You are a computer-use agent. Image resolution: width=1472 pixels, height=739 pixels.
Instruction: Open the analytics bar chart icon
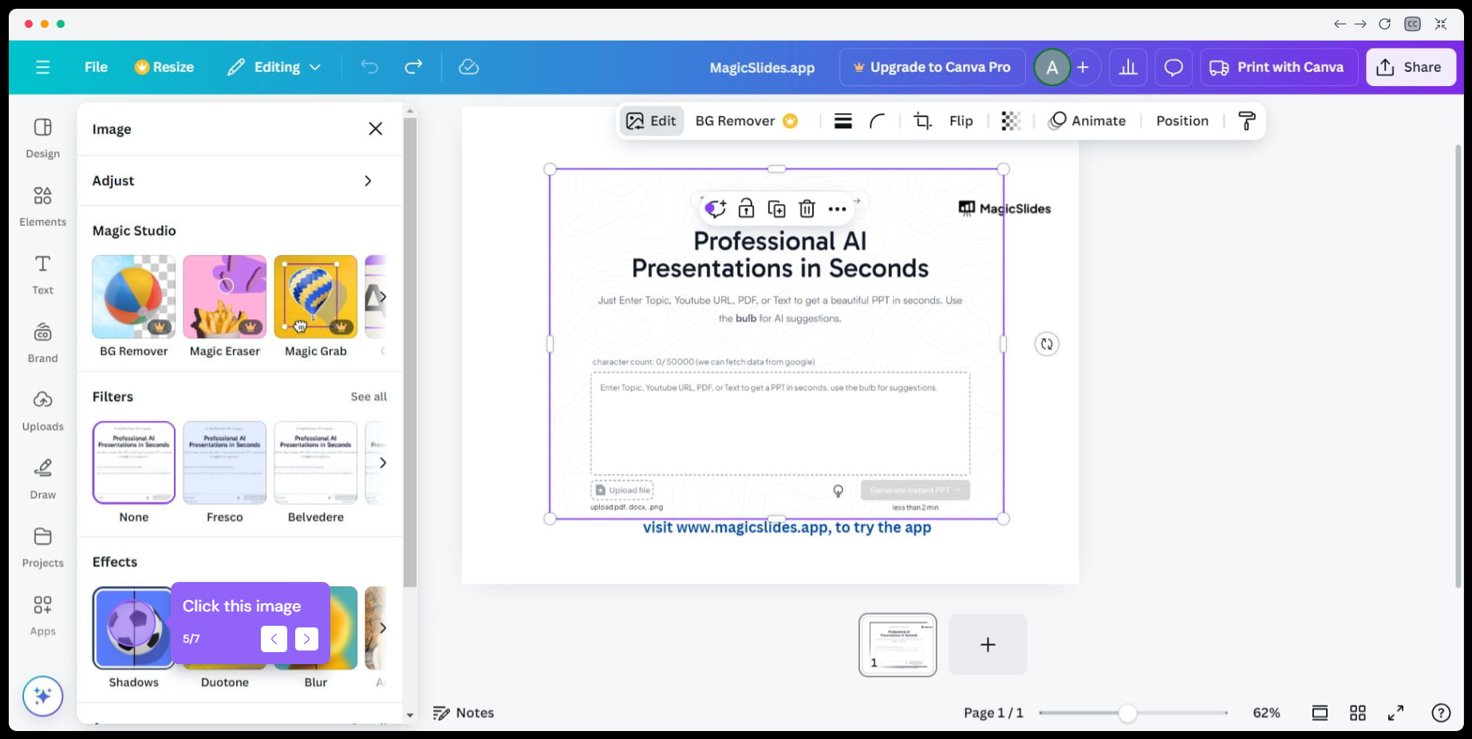click(1128, 68)
